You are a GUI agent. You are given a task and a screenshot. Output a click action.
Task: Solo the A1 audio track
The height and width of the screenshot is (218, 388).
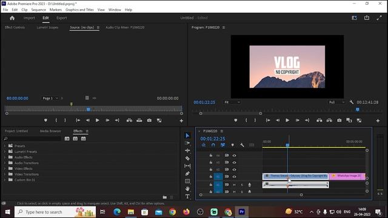pos(242,185)
